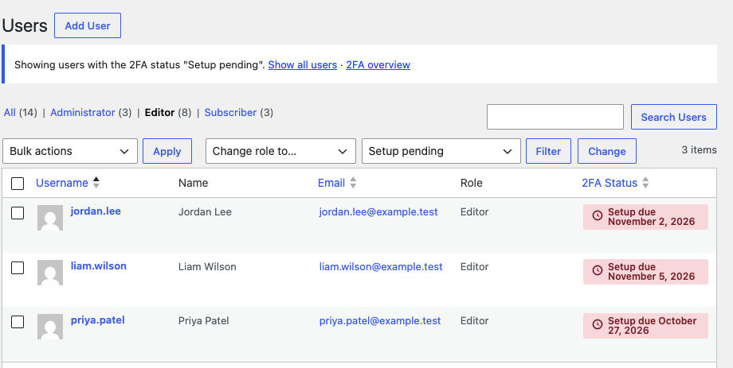This screenshot has height=368, width=733.
Task: Select the liam.wilson row checkbox
Action: click(18, 268)
